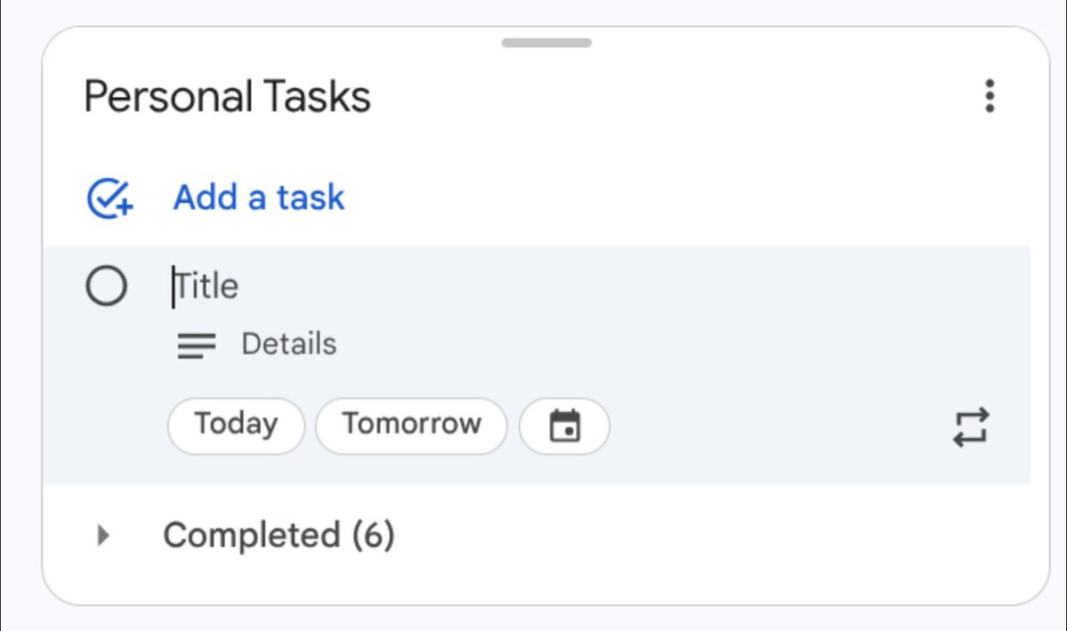Click the blank space between calendar chip and repeat icon
Screen dimensions: 1067x631
pos(774,427)
